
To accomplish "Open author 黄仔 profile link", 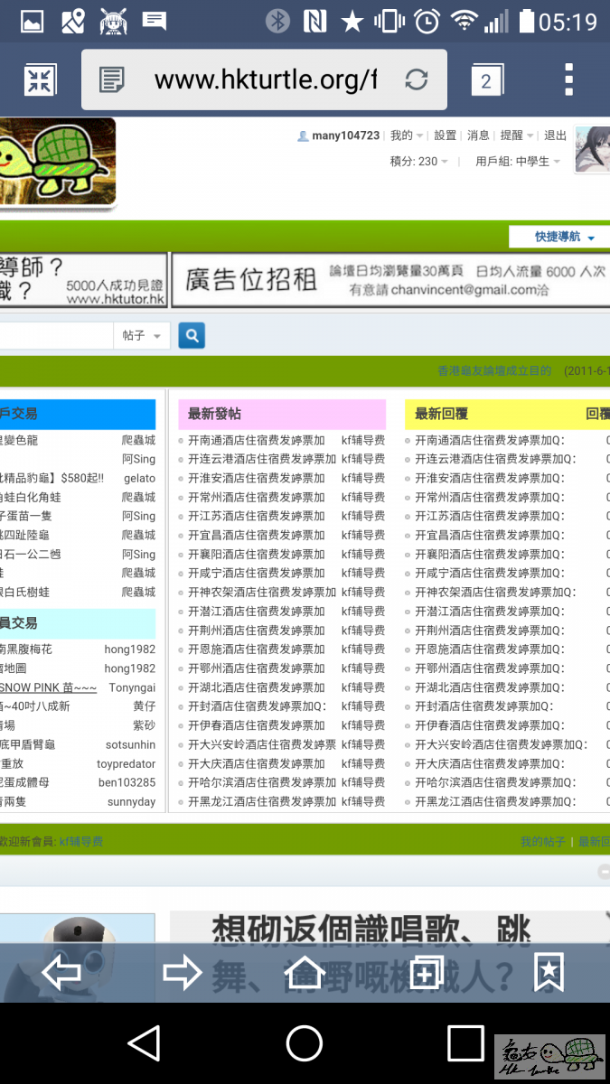I will pos(144,706).
